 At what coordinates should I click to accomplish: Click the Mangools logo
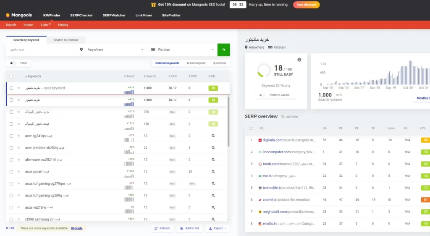19,15
